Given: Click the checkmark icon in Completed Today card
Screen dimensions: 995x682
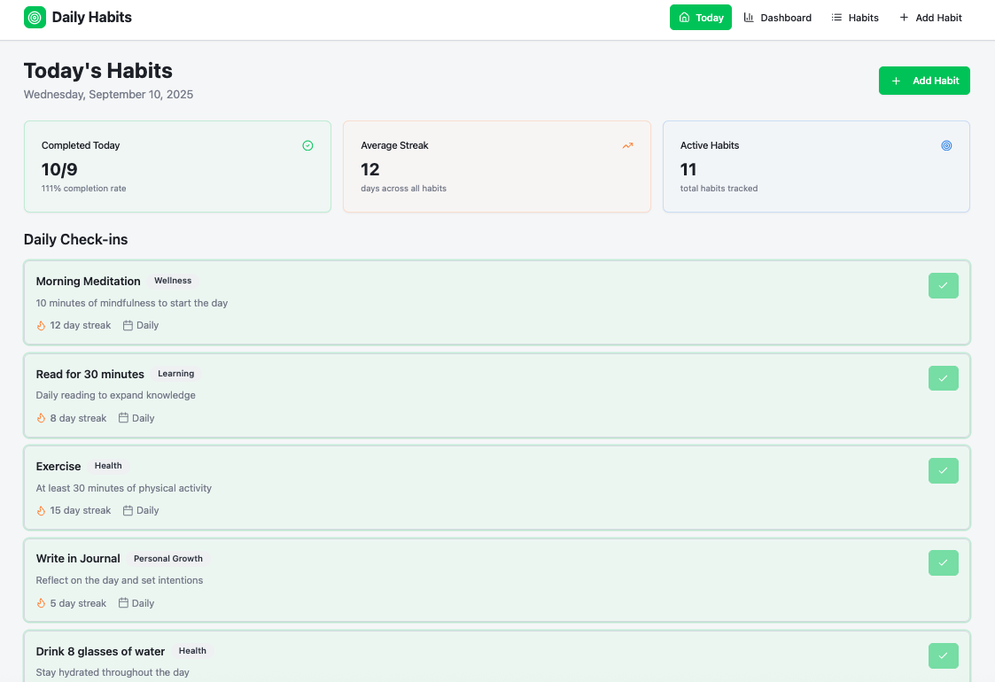Looking at the screenshot, I should [307, 145].
